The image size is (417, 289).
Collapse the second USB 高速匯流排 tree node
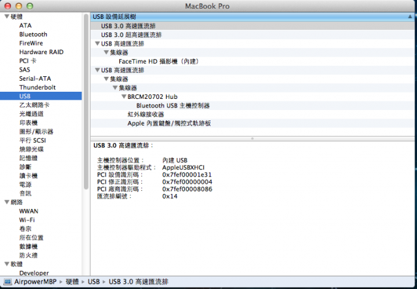pyautogui.click(x=97, y=70)
